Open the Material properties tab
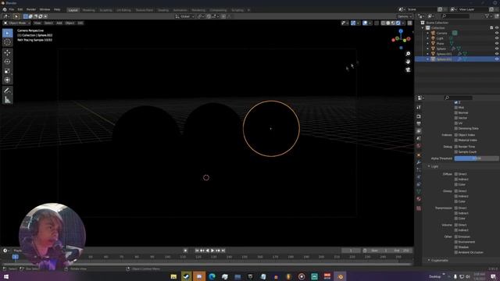This screenshot has width=500, height=281. (x=419, y=199)
